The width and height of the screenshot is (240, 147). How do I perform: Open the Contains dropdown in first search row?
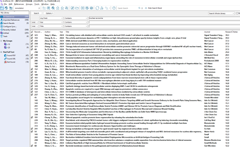pyautogui.click(x=76, y=18)
